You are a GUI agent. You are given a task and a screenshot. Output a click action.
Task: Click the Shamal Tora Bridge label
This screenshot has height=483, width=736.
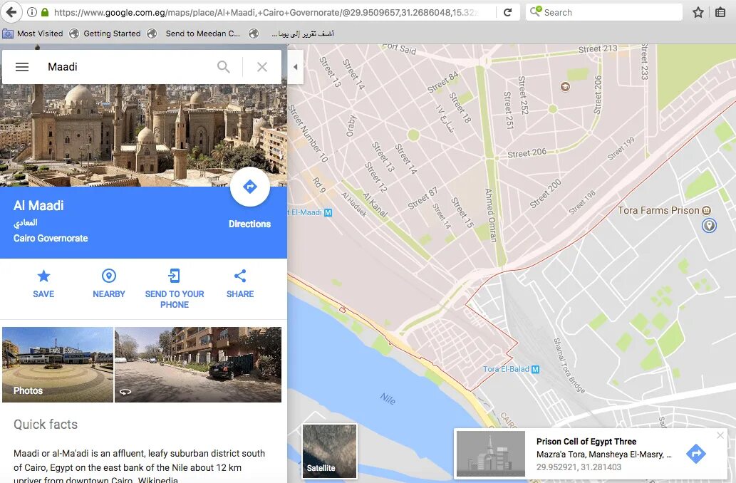pyautogui.click(x=569, y=365)
